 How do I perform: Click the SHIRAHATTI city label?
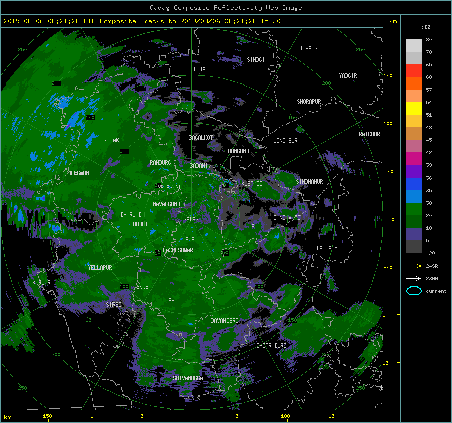[188, 239]
